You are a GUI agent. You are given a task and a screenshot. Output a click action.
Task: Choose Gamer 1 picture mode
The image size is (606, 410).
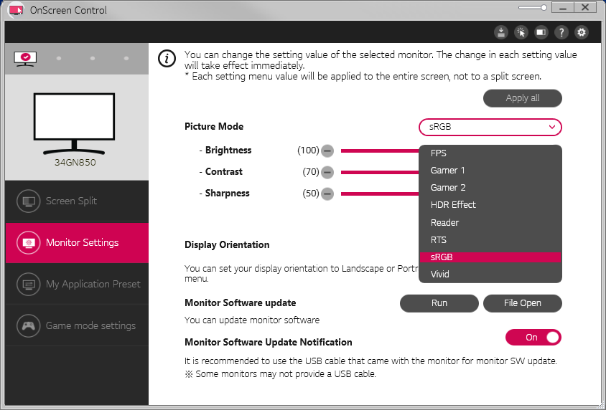[x=490, y=171]
